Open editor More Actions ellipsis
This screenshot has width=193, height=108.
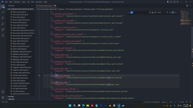coord(190,6)
